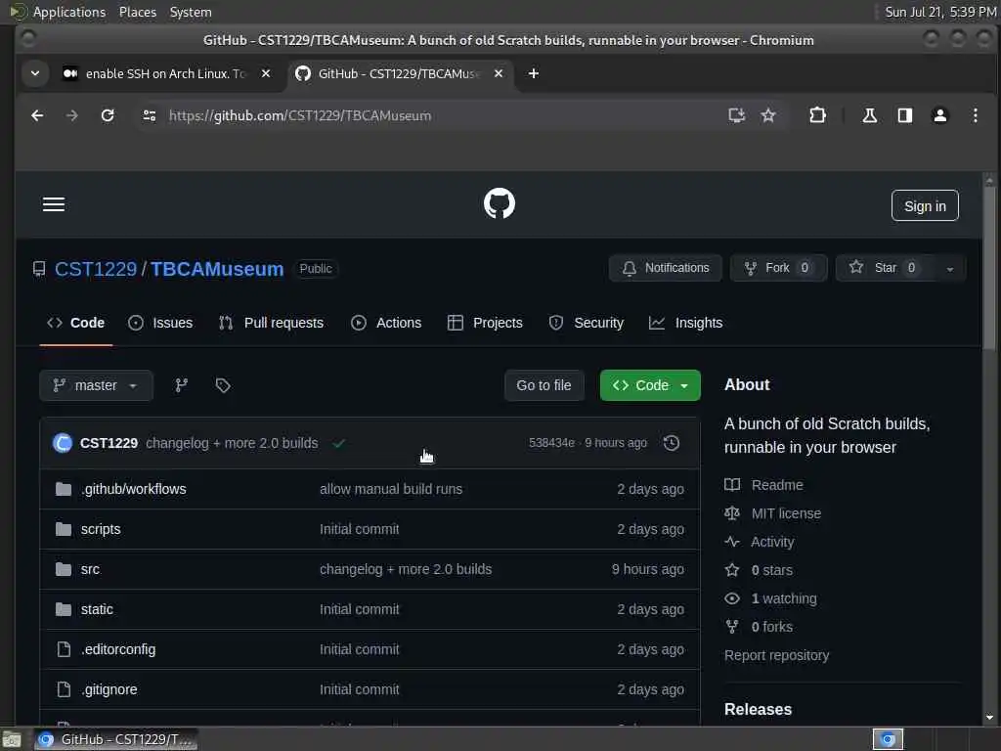This screenshot has width=1001, height=751.
Task: View branches via branch icon
Action: pos(181,385)
